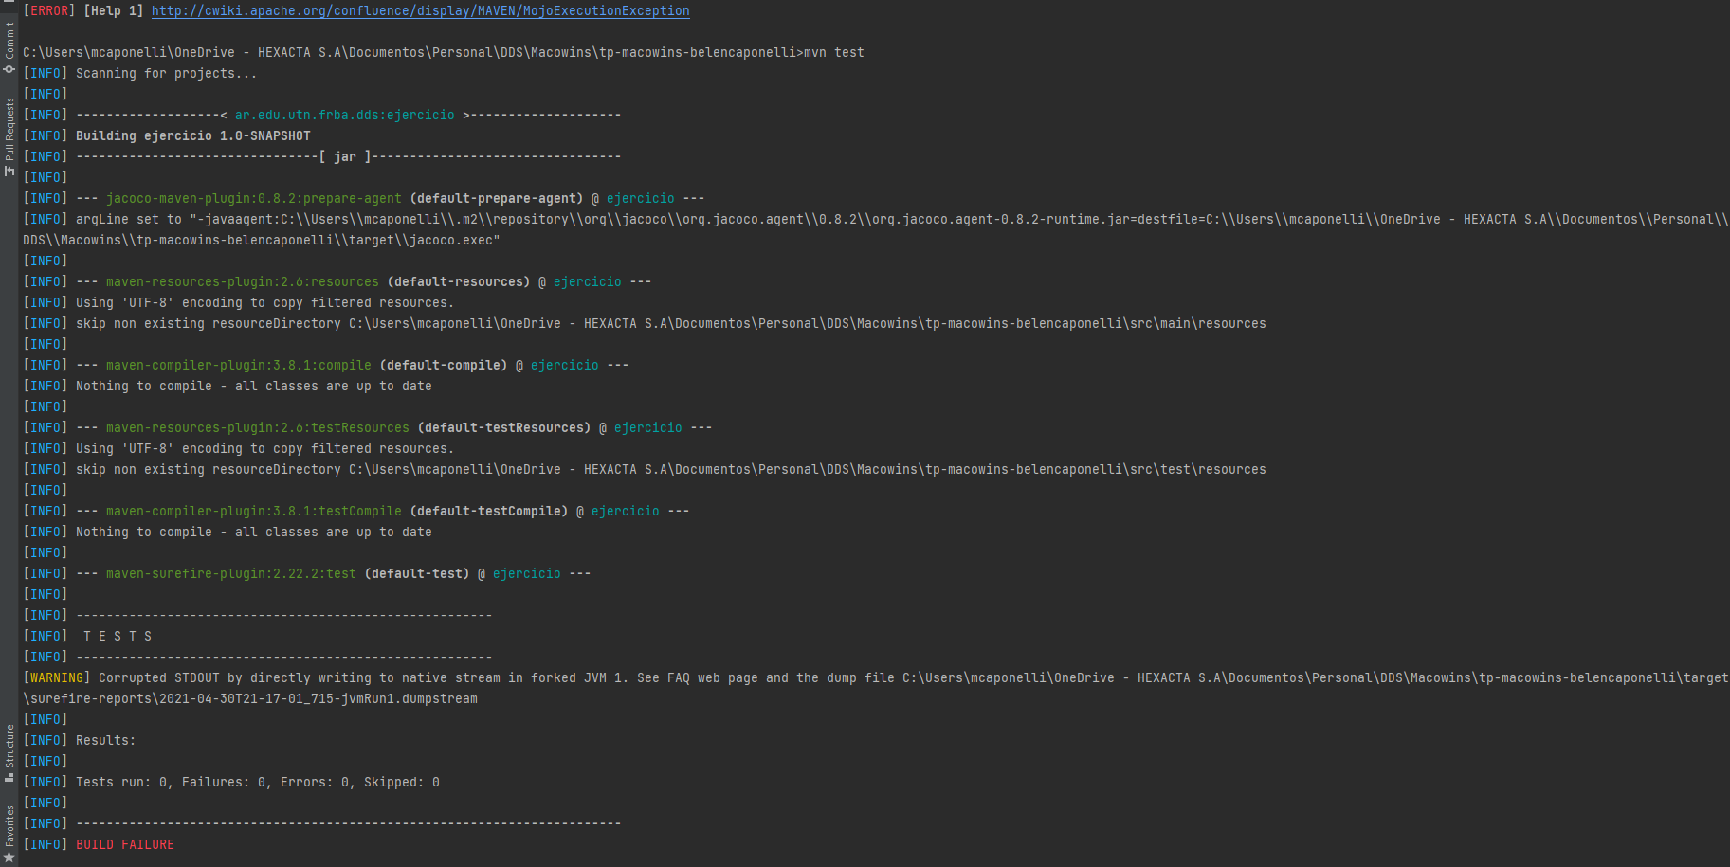The height and width of the screenshot is (867, 1730).
Task: Open the Pull Requests tool window tab
Action: point(9,137)
